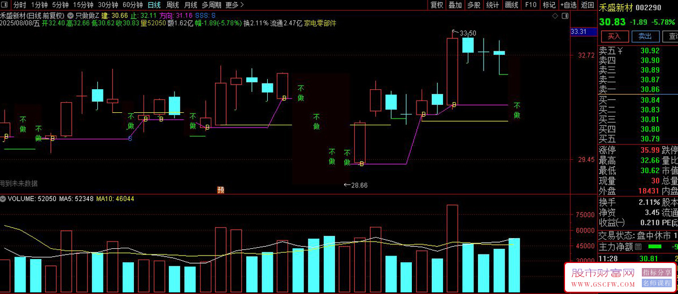Image resolution: width=678 pixels, height=294 pixels.
Task: Open F10 company information
Action: pyautogui.click(x=531, y=5)
